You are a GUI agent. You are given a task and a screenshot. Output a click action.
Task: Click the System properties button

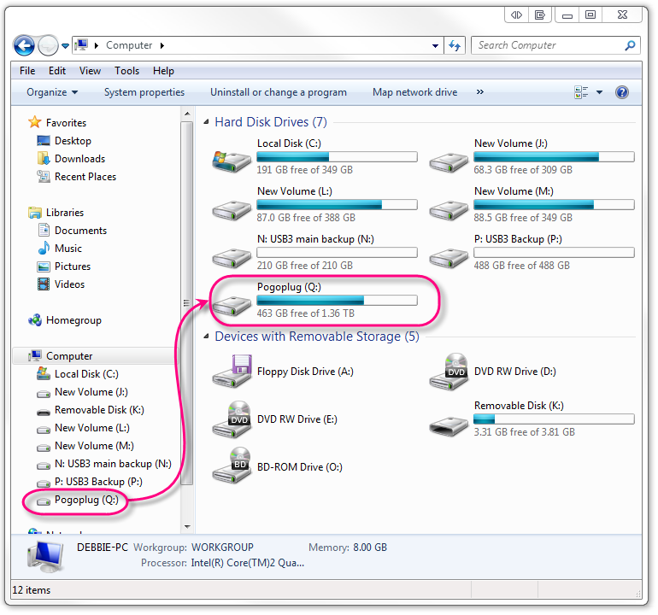pos(144,92)
